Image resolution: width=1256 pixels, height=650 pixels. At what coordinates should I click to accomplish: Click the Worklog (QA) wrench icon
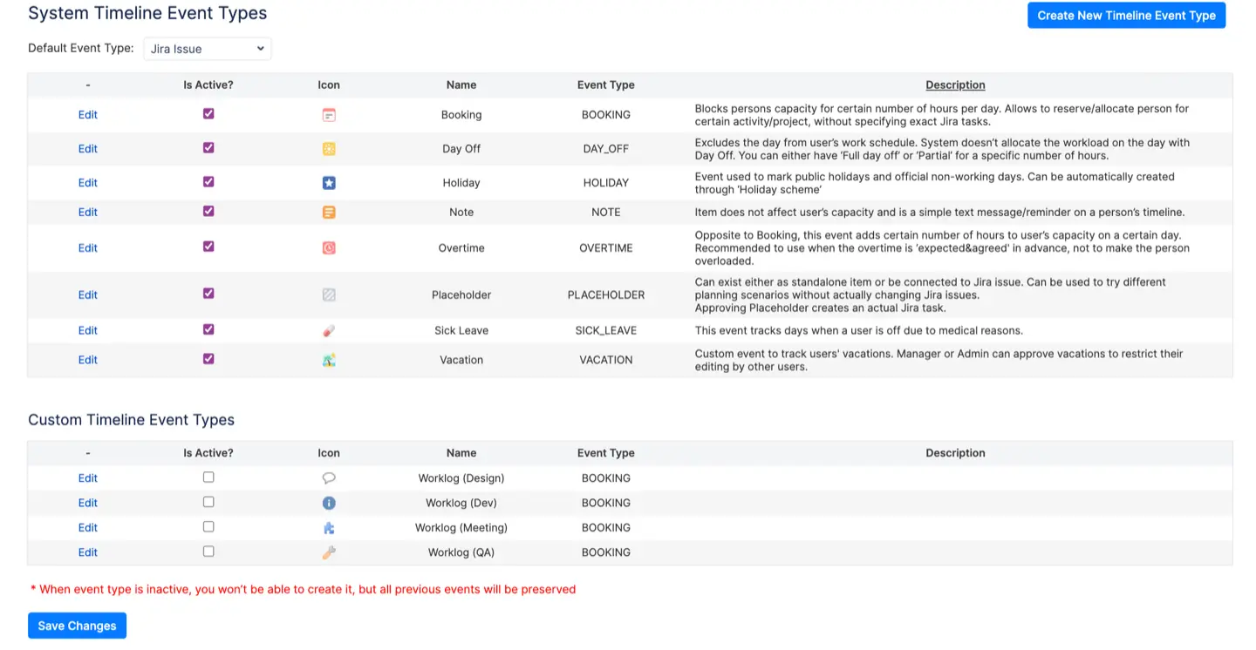point(329,552)
